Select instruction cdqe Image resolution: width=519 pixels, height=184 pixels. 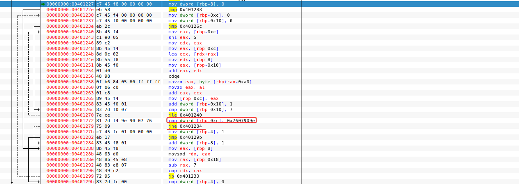[x=174, y=76]
